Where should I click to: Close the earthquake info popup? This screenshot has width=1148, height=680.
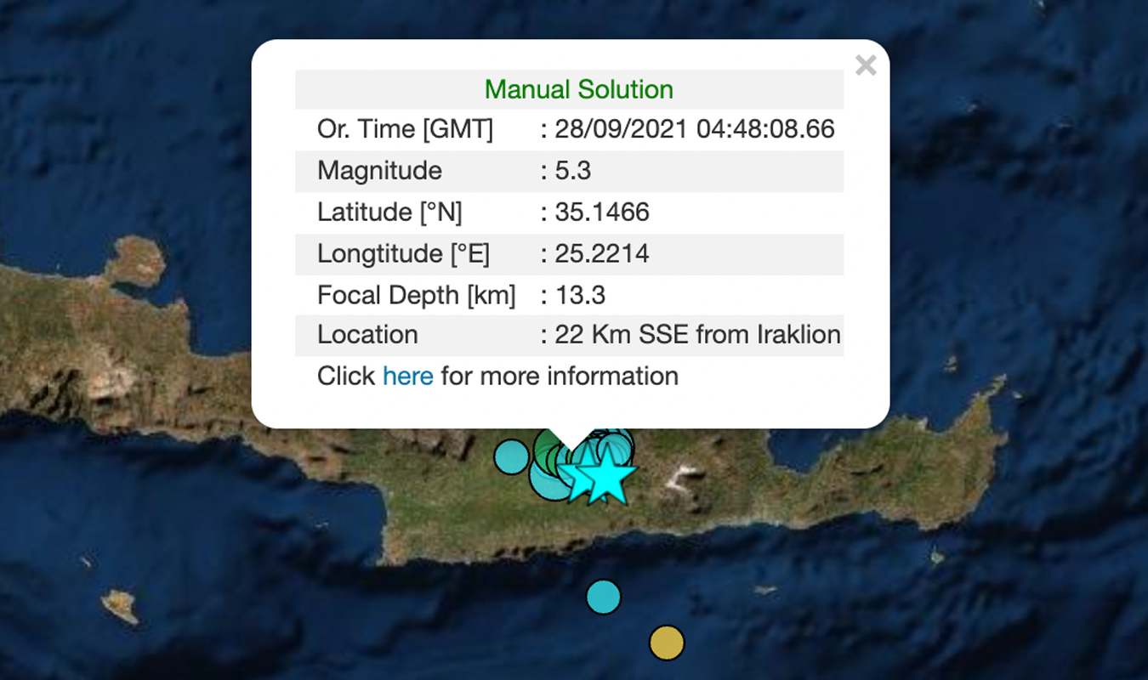tap(865, 65)
